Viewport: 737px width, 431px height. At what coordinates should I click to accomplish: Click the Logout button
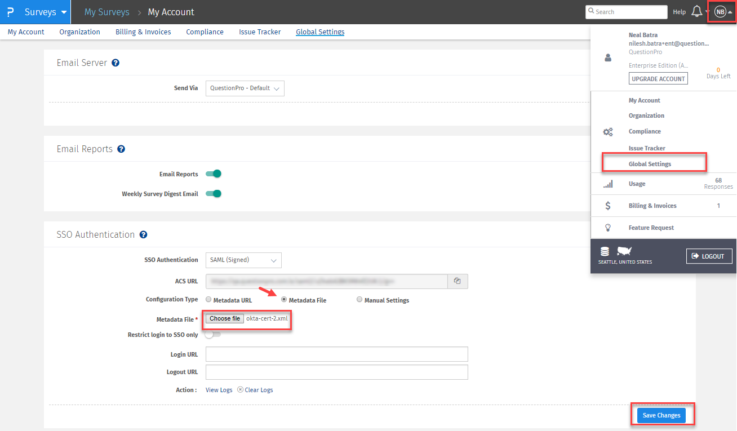click(709, 256)
